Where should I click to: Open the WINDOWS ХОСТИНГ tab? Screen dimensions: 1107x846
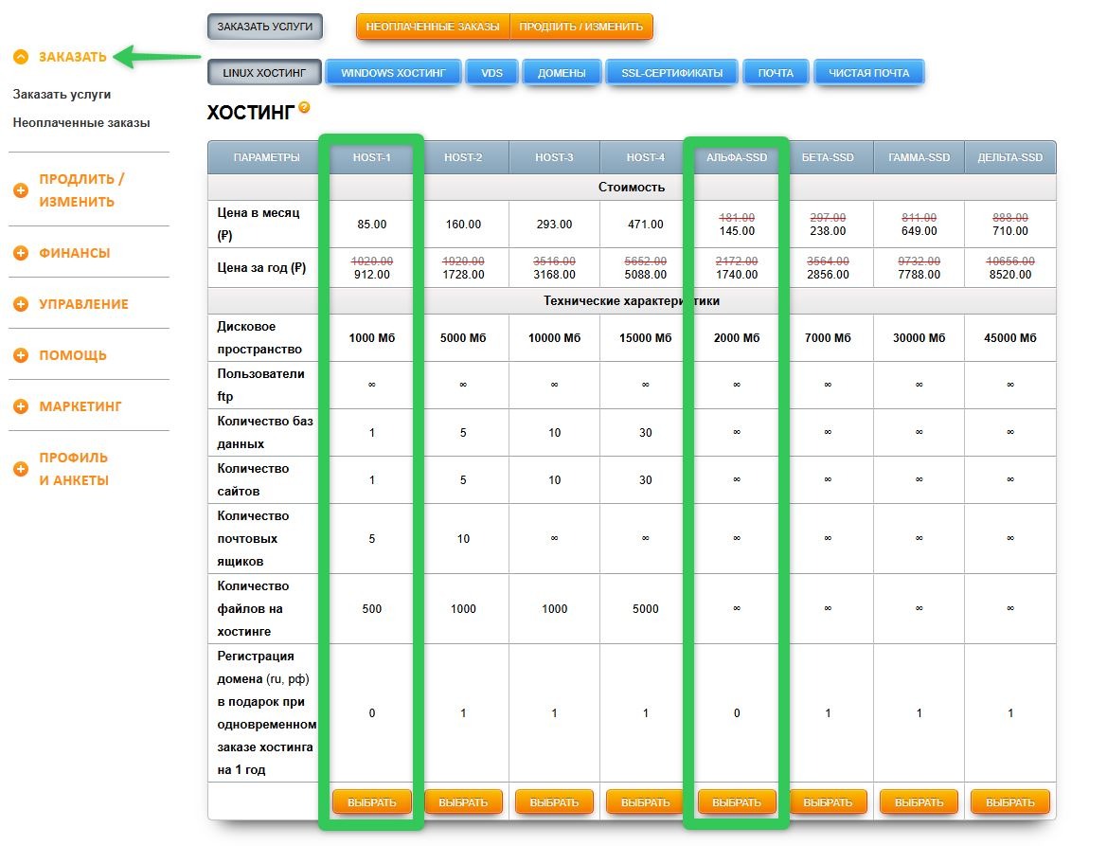[393, 73]
